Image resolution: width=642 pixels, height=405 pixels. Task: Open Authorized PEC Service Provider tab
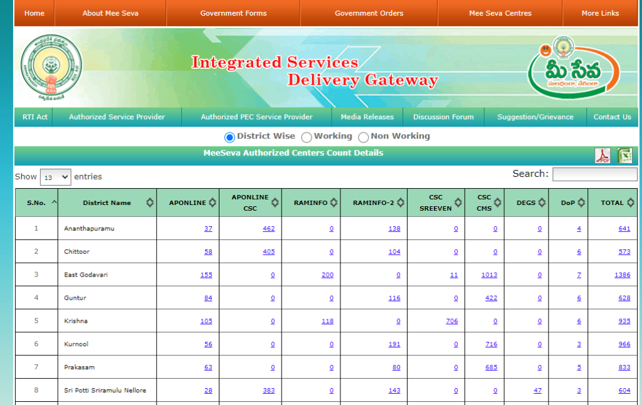point(256,117)
